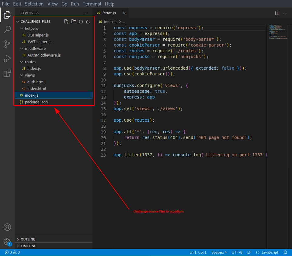Image resolution: width=292 pixels, height=256 pixels.
Task: Expand the TIMELINE section
Action: pyautogui.click(x=28, y=246)
